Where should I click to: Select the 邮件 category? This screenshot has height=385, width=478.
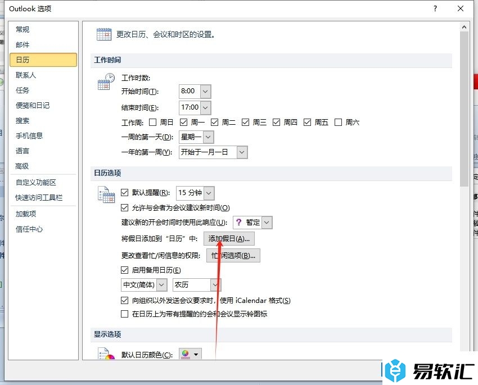point(43,45)
